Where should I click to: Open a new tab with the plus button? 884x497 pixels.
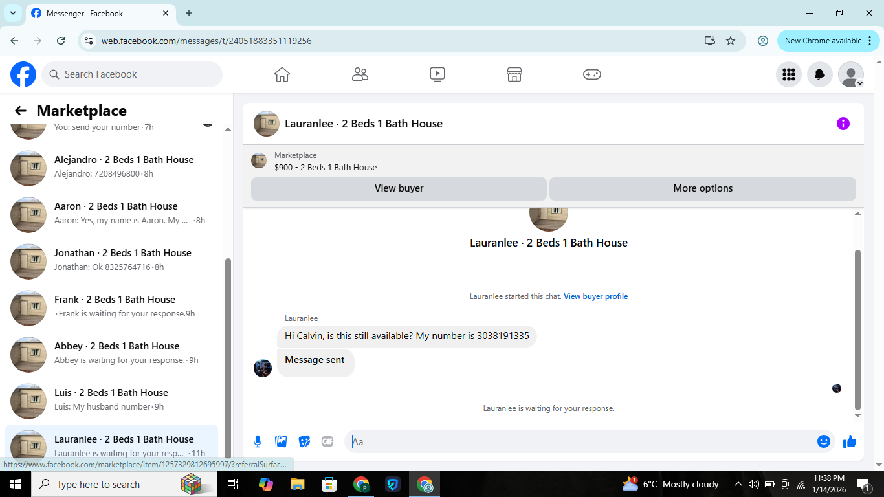[x=189, y=13]
